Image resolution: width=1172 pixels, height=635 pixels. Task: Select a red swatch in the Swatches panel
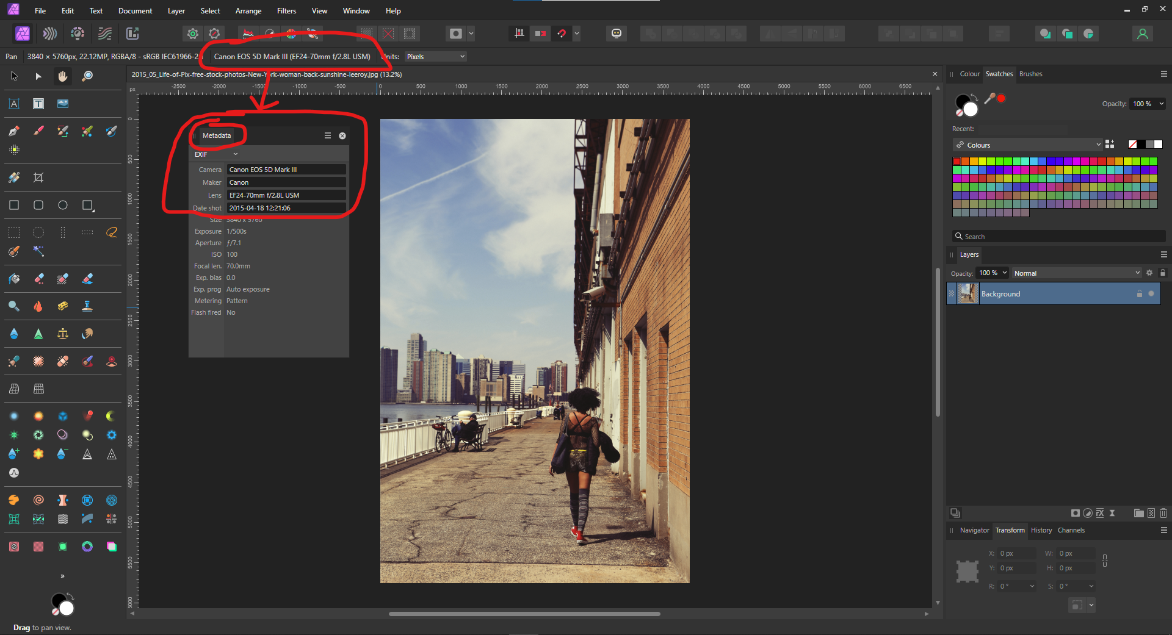coord(957,160)
